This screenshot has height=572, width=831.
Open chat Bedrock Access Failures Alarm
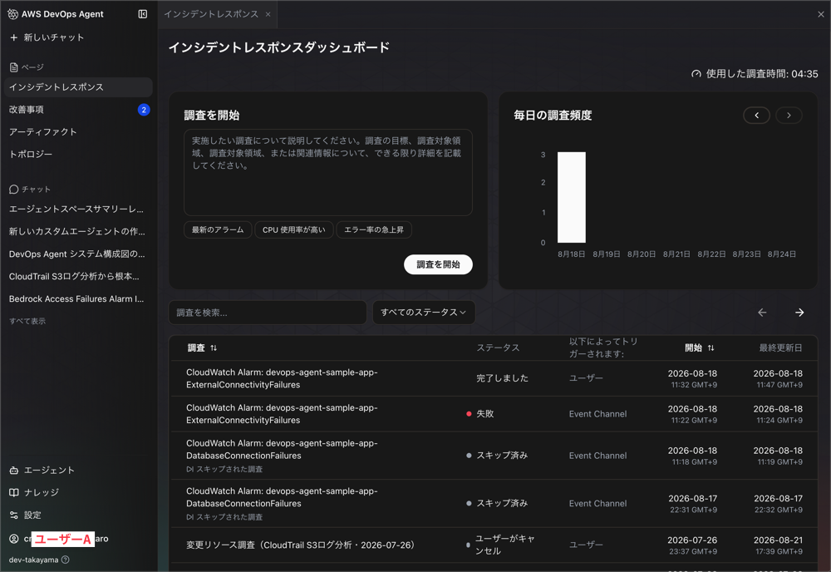click(x=76, y=299)
